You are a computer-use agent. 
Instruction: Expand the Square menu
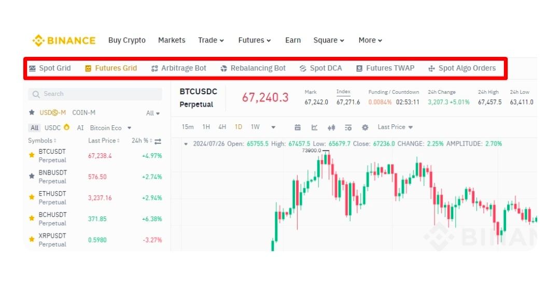tap(329, 40)
